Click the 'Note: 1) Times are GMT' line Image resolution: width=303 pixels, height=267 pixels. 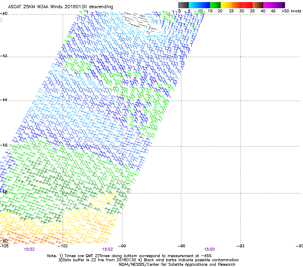point(129,256)
